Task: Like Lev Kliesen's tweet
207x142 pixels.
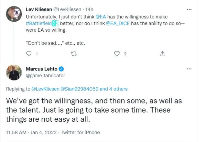Action: pos(117,54)
